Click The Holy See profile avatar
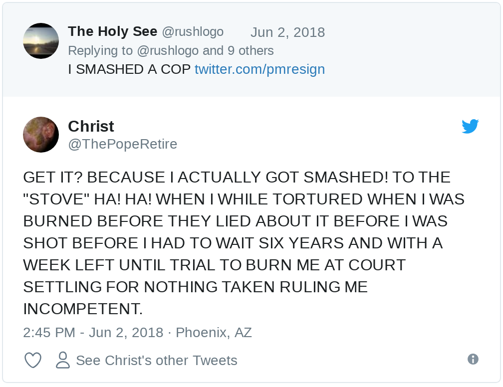Viewport: 503px width, 387px height. tap(41, 41)
